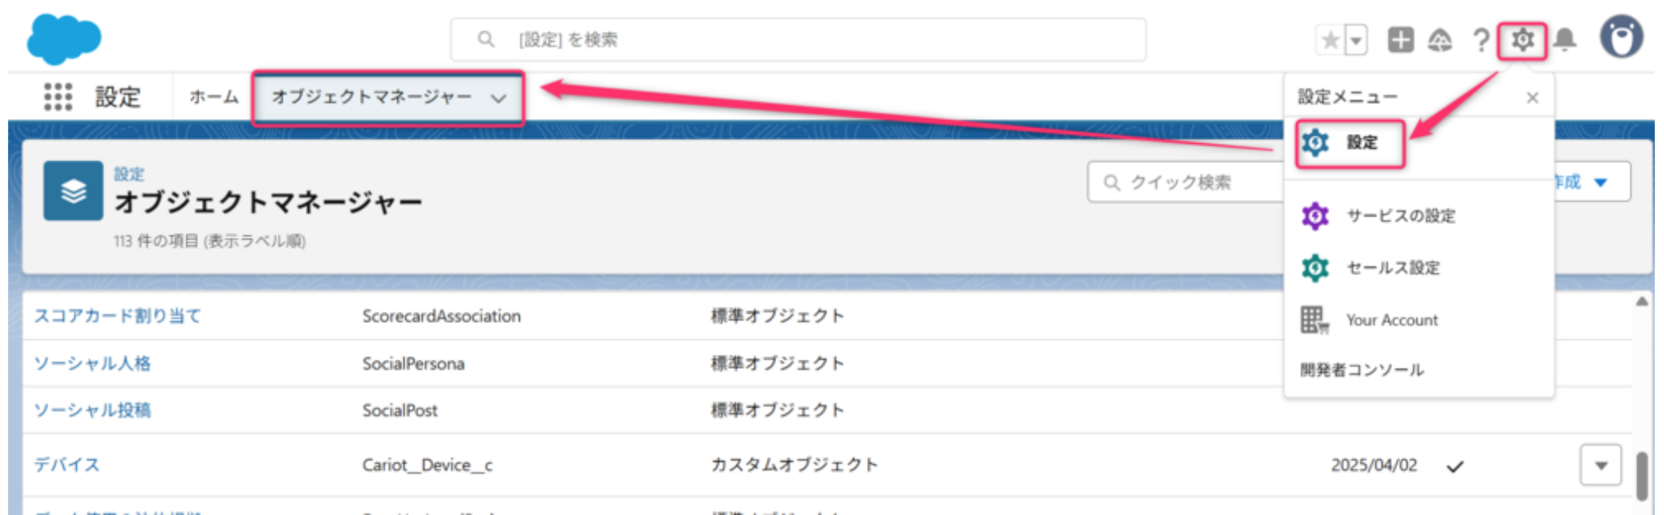Close the 設定メニュー panel
Image resolution: width=1664 pixels, height=515 pixels.
point(1532,97)
